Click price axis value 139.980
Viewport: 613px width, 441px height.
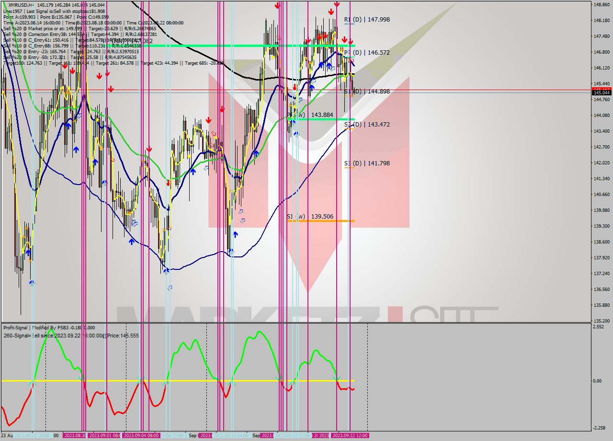pyautogui.click(x=602, y=210)
